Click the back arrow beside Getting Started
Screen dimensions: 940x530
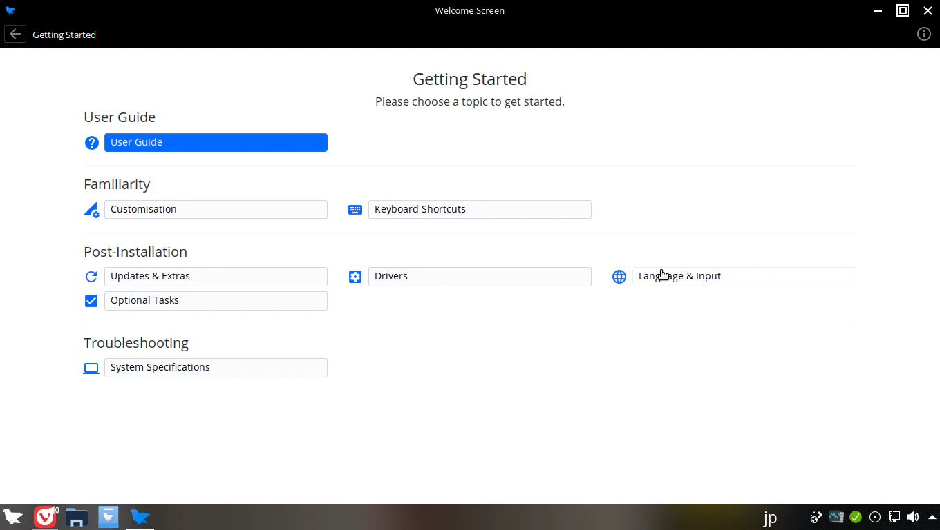pyautogui.click(x=15, y=34)
